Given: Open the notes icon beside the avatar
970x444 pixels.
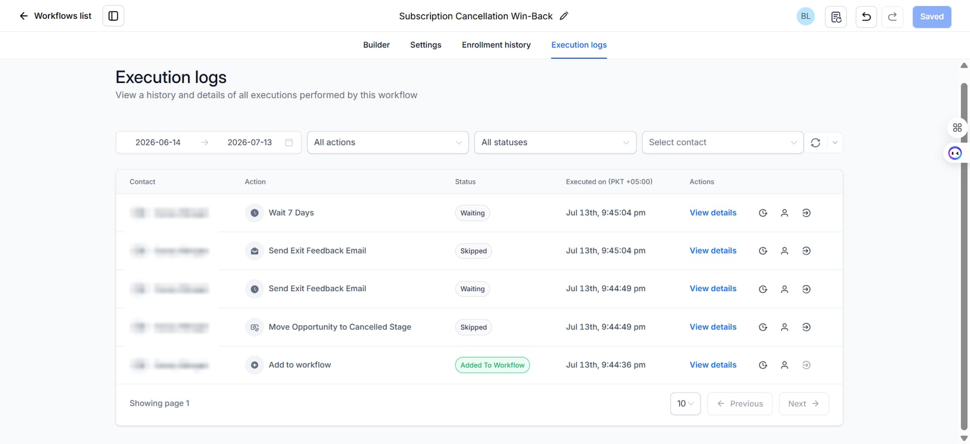Looking at the screenshot, I should pyautogui.click(x=836, y=16).
